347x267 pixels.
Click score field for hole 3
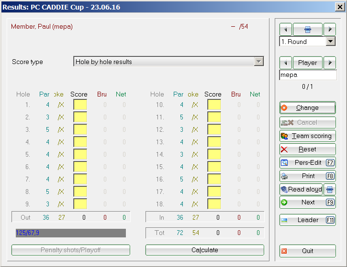click(x=80, y=129)
